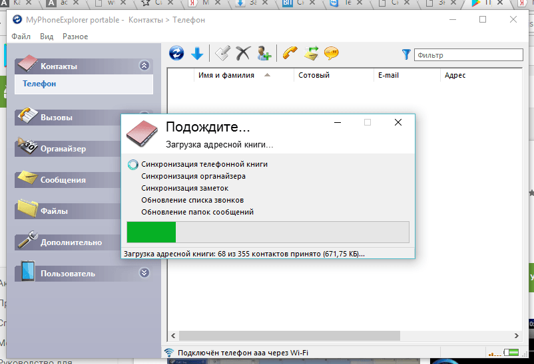Viewport: 534px width, 364px height.
Task: Click the orange phone call icon
Action: 290,53
